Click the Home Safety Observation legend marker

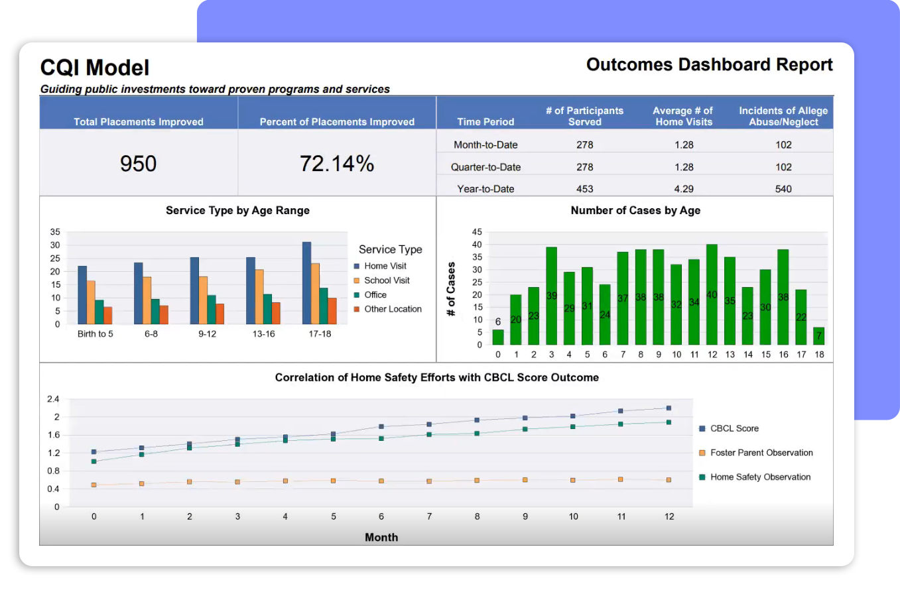click(702, 477)
